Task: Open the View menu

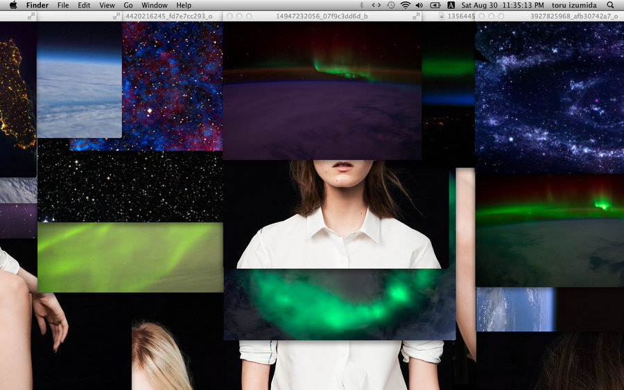Action: [107, 5]
